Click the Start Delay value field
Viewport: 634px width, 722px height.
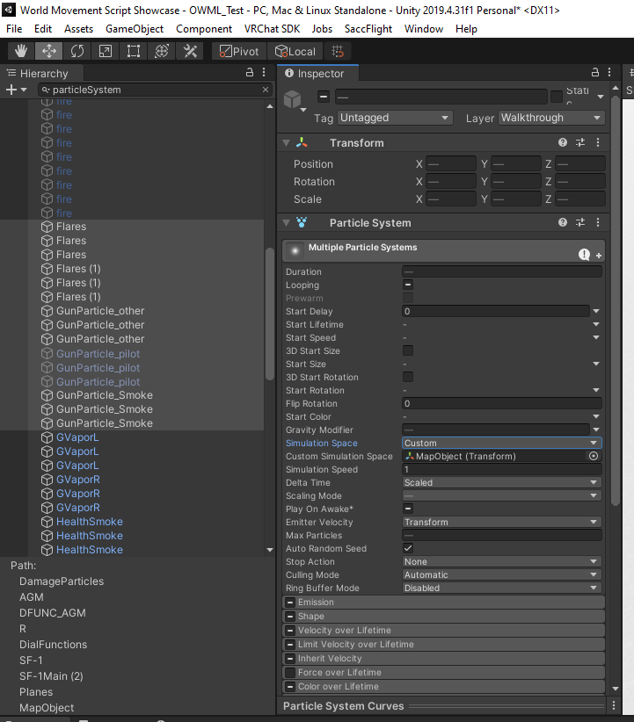496,311
